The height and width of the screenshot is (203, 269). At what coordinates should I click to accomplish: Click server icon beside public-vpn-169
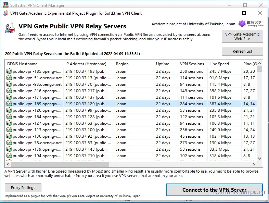[9, 104]
